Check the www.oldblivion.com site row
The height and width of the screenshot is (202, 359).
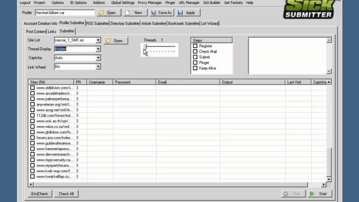(33, 88)
